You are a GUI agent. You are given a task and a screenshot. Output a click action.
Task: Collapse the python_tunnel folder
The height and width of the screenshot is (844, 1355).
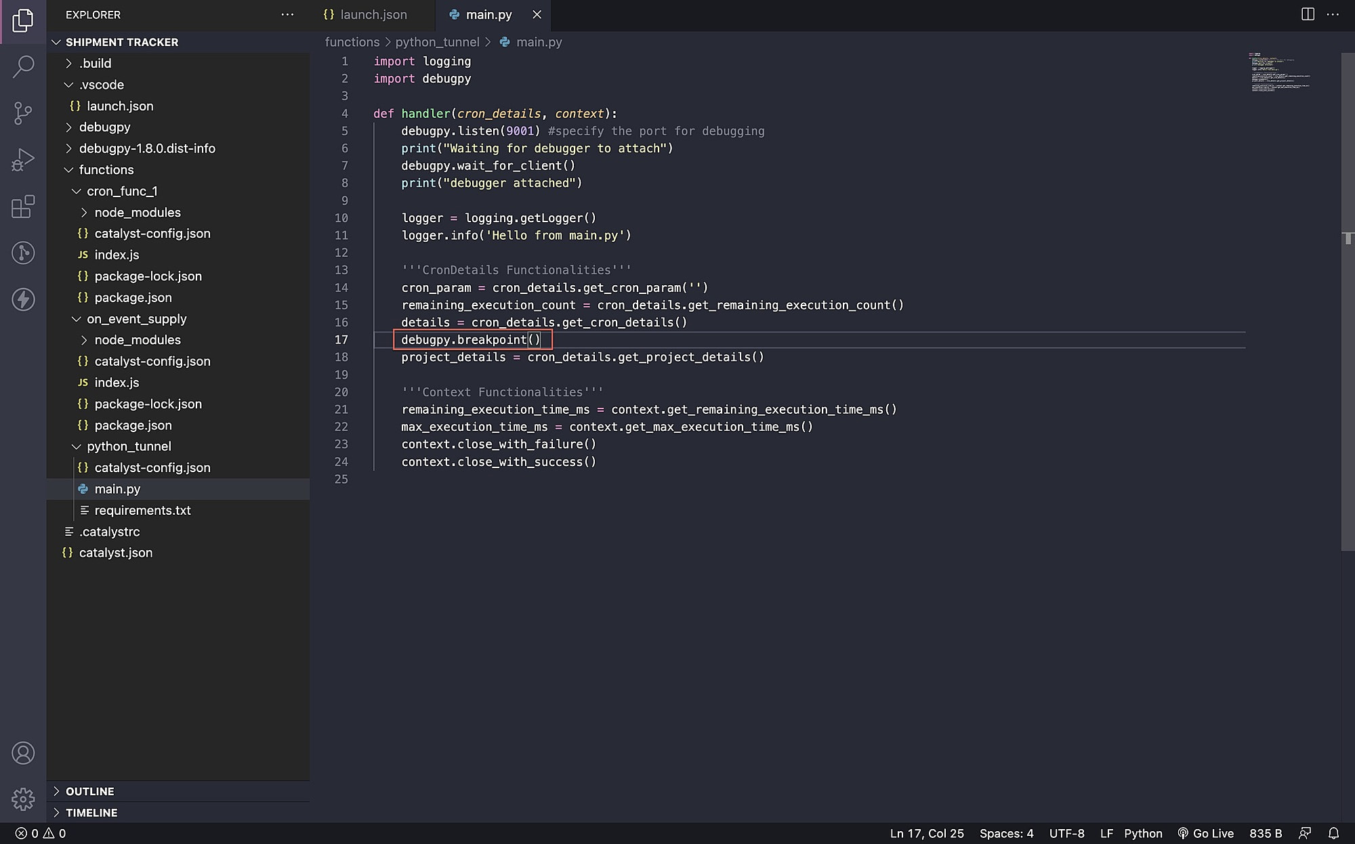(x=179, y=446)
